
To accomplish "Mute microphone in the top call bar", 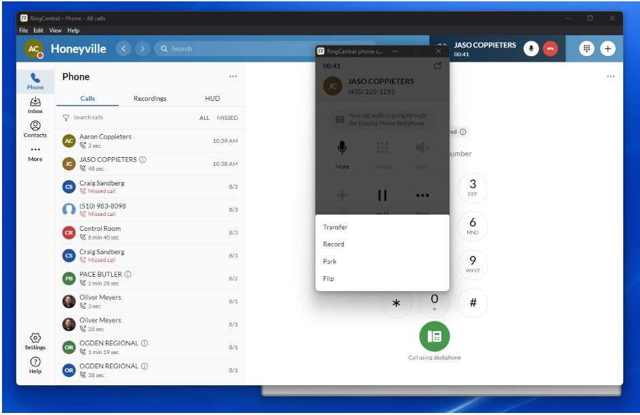I will coord(531,49).
